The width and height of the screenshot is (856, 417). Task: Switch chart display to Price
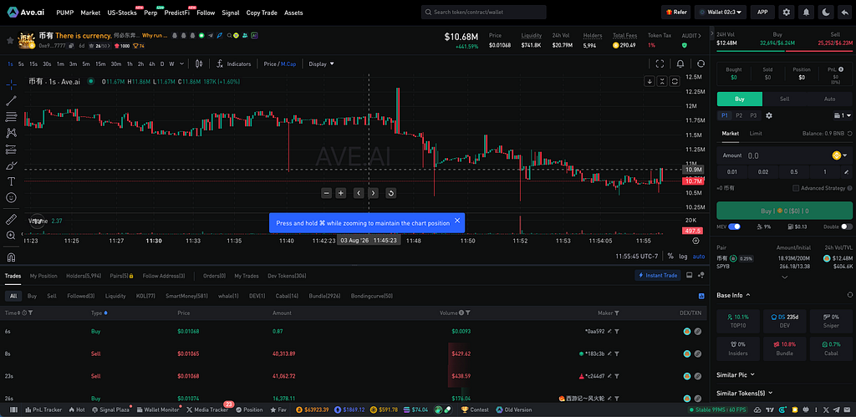270,64
